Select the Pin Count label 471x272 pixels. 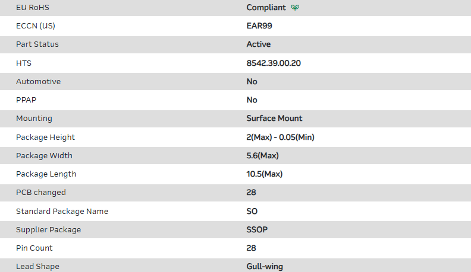(x=34, y=248)
